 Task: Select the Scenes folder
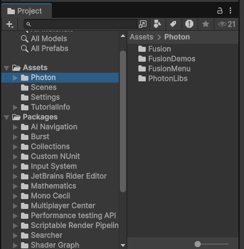(43, 88)
